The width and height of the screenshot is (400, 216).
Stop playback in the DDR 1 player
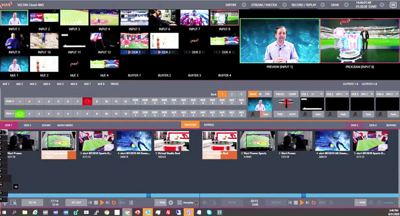click(x=96, y=203)
